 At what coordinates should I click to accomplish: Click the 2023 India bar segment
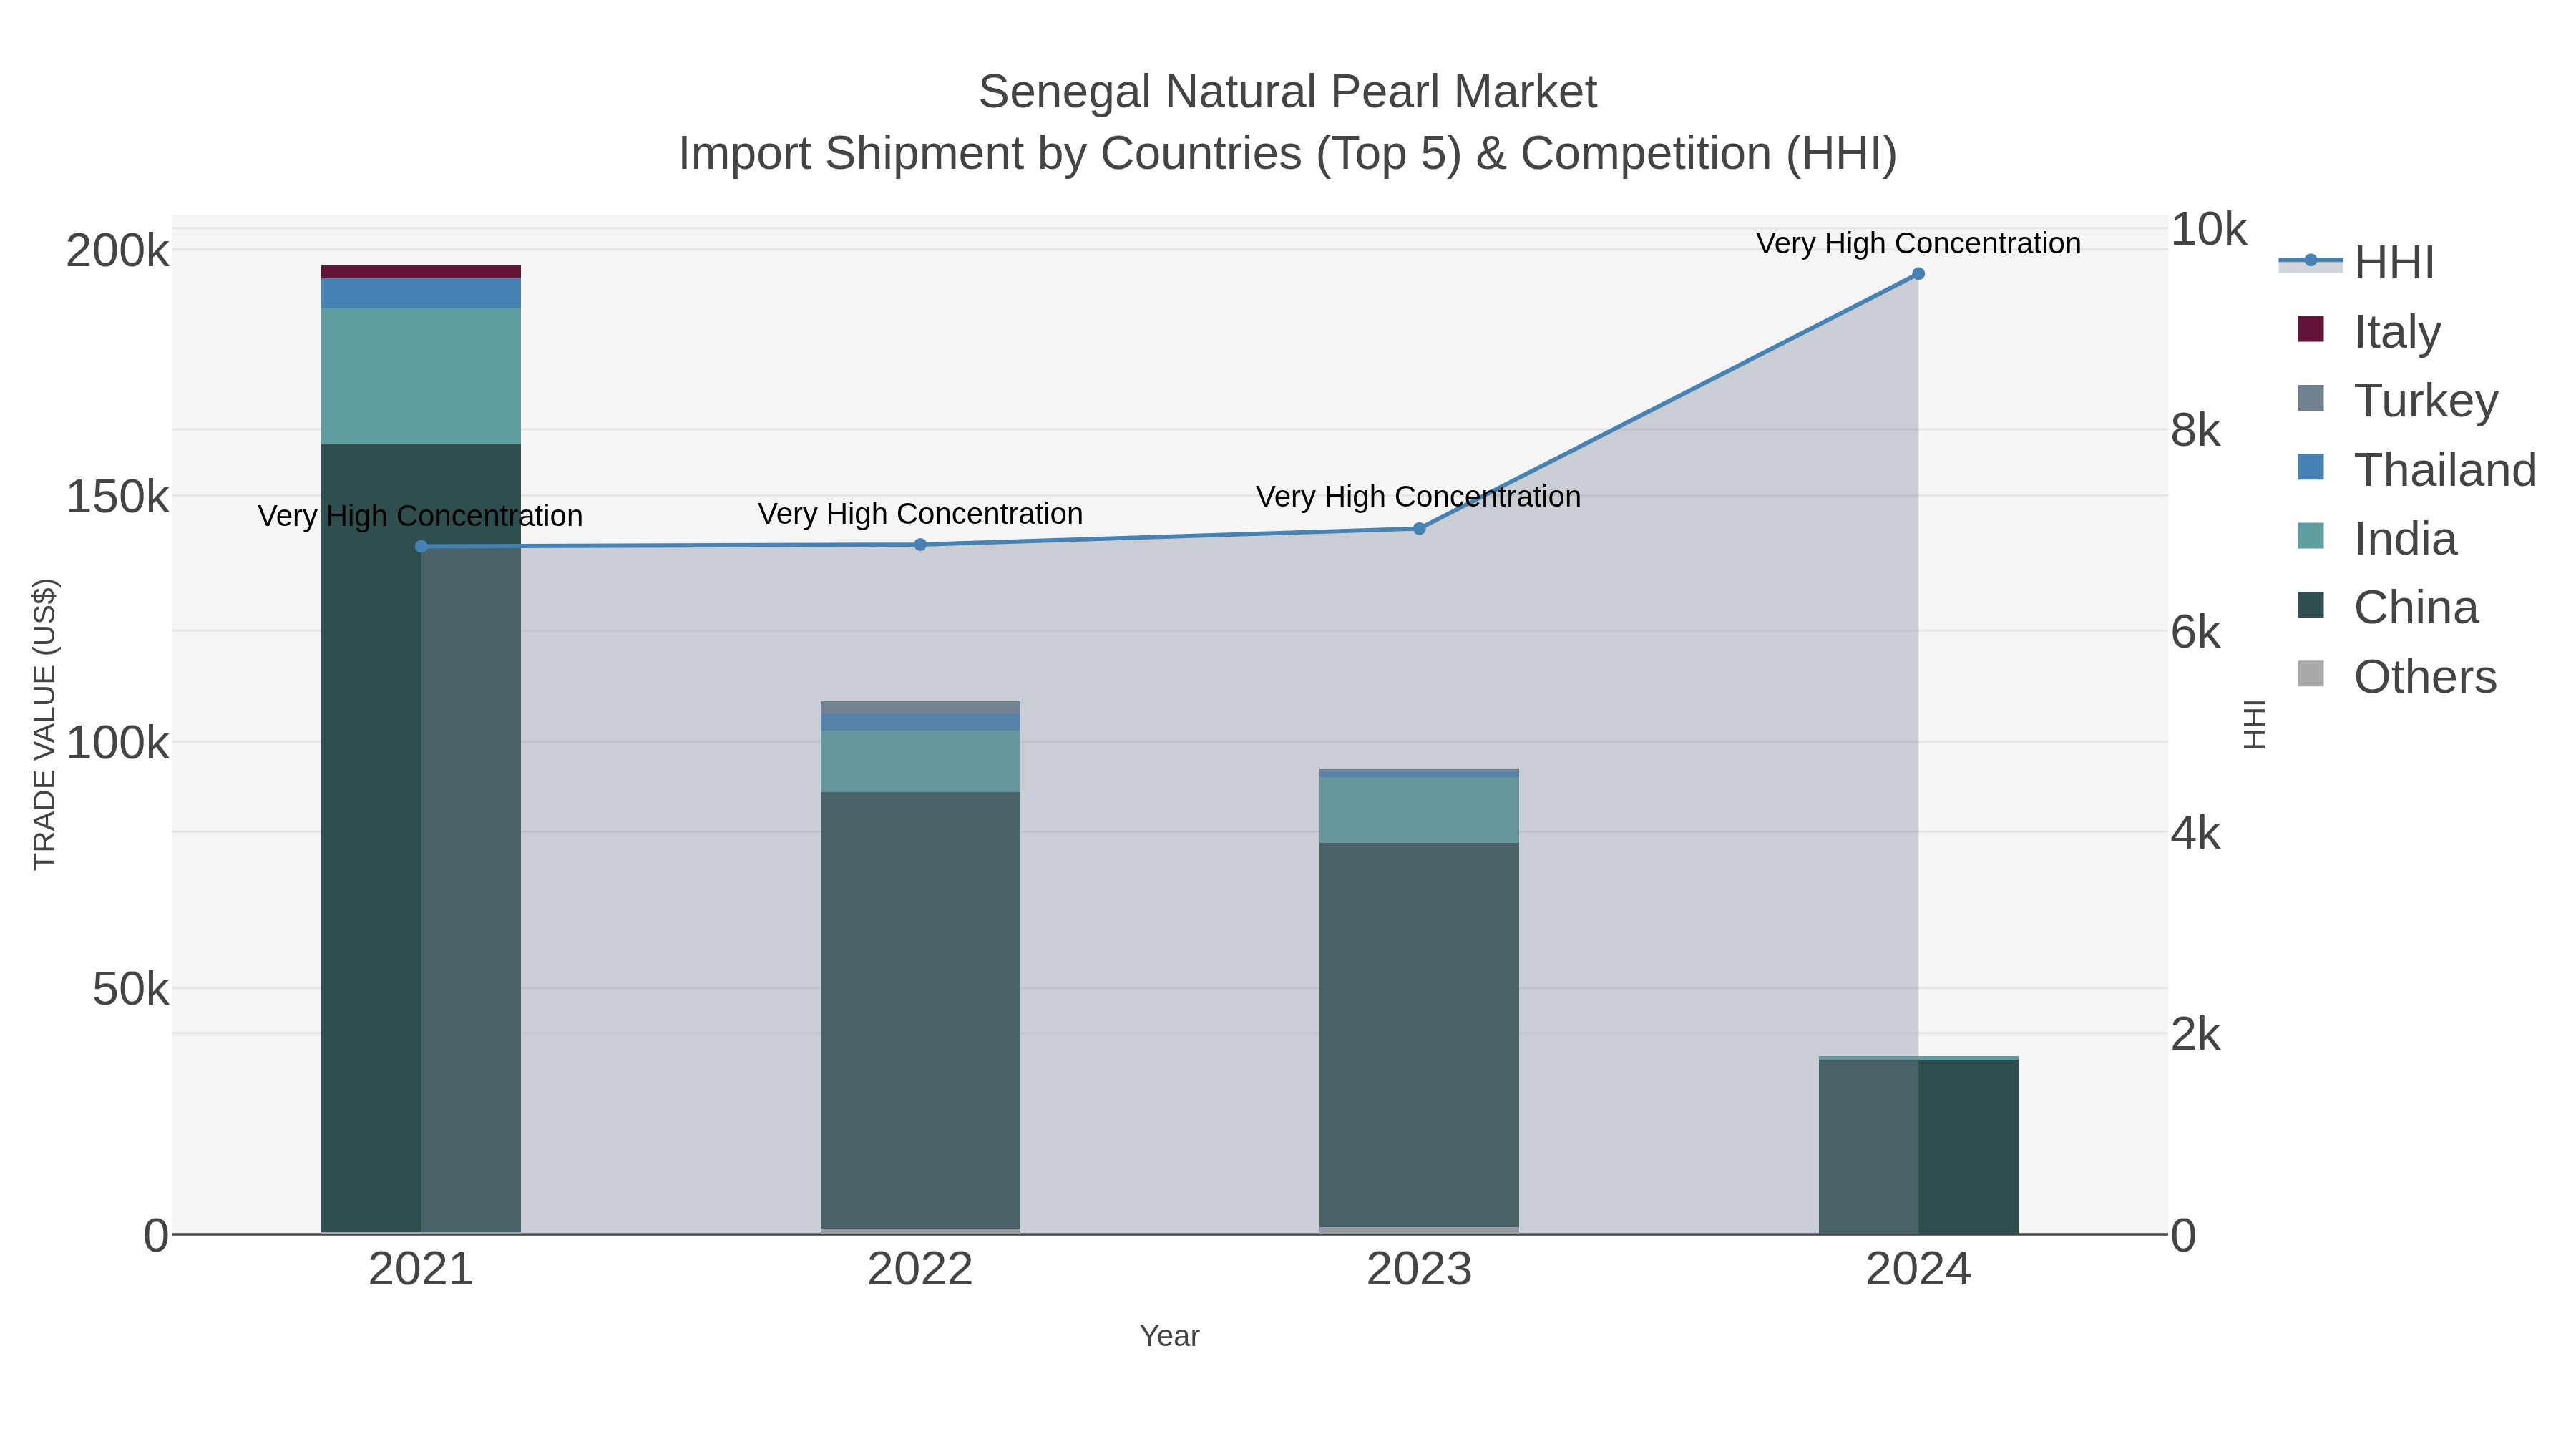coord(1419,810)
